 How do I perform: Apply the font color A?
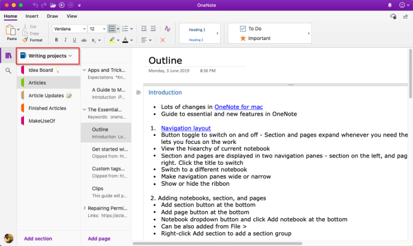[x=125, y=40]
